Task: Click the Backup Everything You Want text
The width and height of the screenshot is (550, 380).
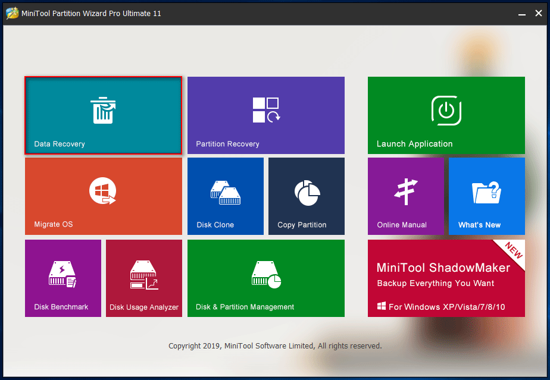Action: coord(435,283)
